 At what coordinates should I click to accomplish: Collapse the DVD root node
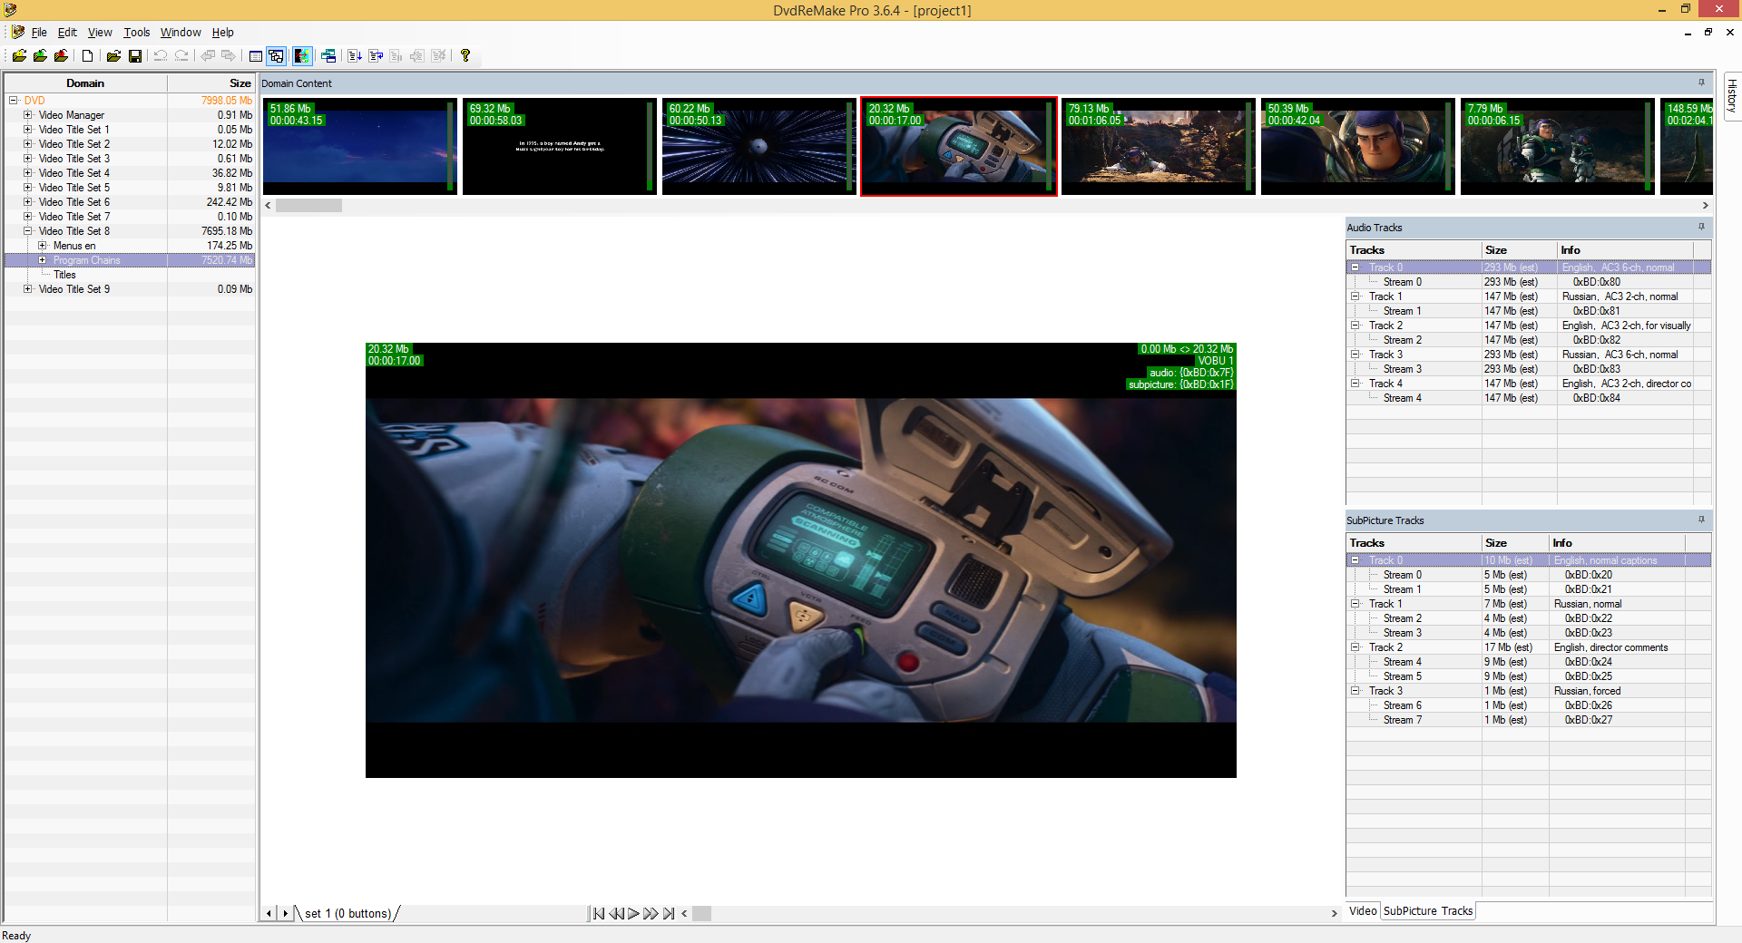point(14,101)
